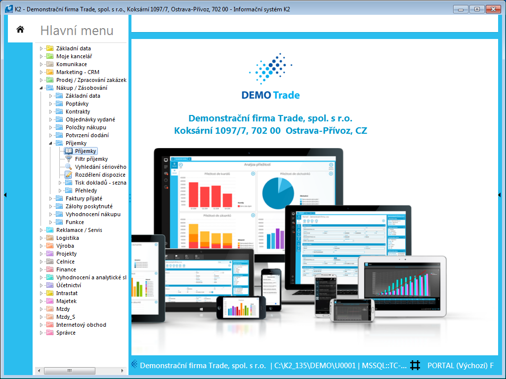Click tree horizontal scrollbar right arrow
The width and height of the screenshot is (506, 379).
coord(123,371)
